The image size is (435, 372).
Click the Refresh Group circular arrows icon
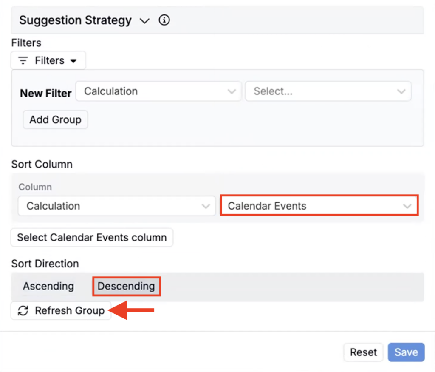coord(23,311)
